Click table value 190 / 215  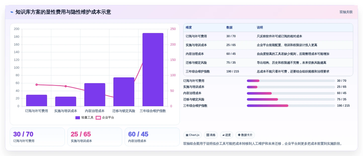point(233,71)
